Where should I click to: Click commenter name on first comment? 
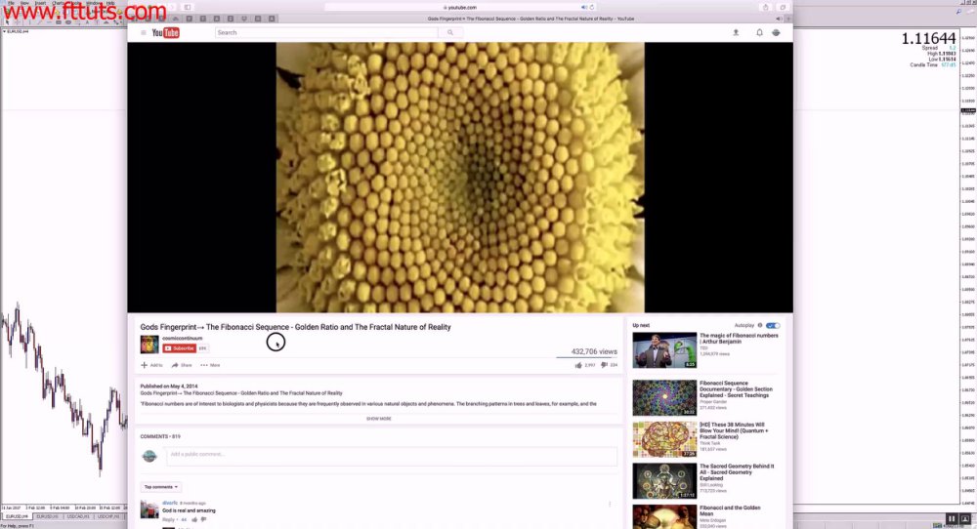(170, 503)
